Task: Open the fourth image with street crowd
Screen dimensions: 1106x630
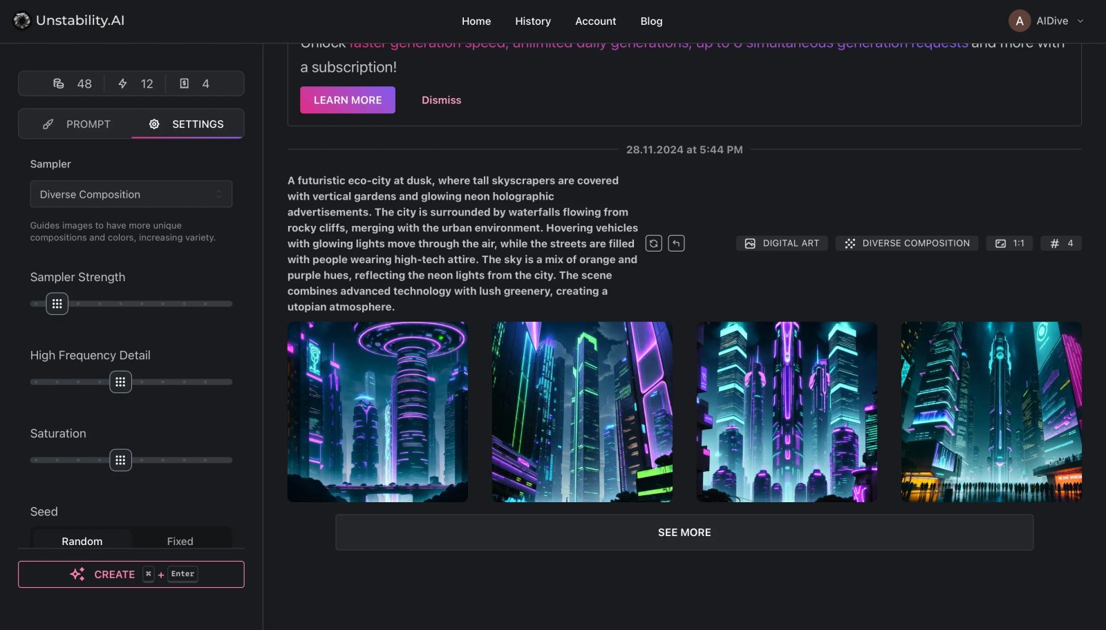Action: coord(991,412)
